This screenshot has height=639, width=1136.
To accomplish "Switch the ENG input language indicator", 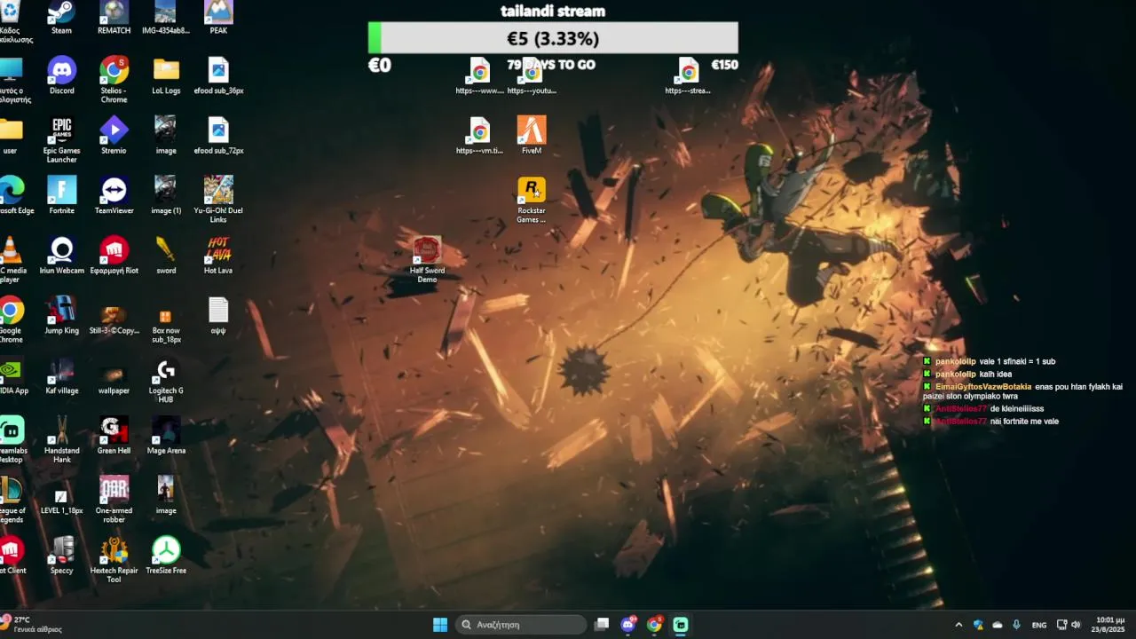I will point(1038,625).
